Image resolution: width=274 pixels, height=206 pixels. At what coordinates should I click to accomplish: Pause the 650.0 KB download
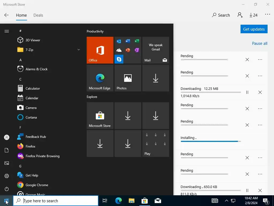point(247,190)
